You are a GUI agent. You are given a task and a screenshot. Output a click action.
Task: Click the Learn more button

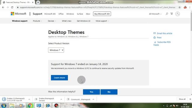coord(59,78)
